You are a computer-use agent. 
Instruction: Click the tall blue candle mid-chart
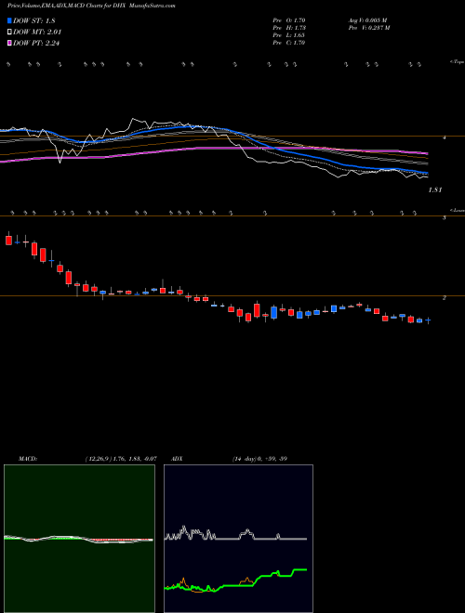pyautogui.click(x=274, y=312)
